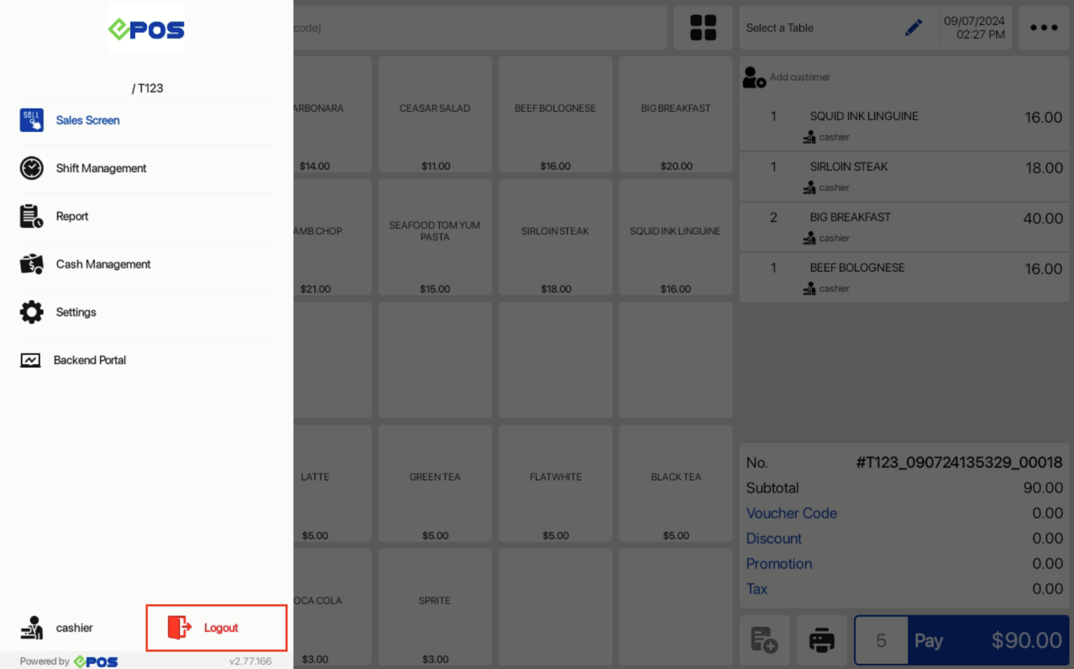The width and height of the screenshot is (1074, 669).
Task: Apply a Voucher Code
Action: (792, 513)
